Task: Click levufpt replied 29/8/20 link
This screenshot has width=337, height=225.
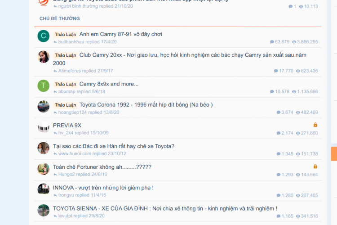Action: pyautogui.click(x=81, y=216)
